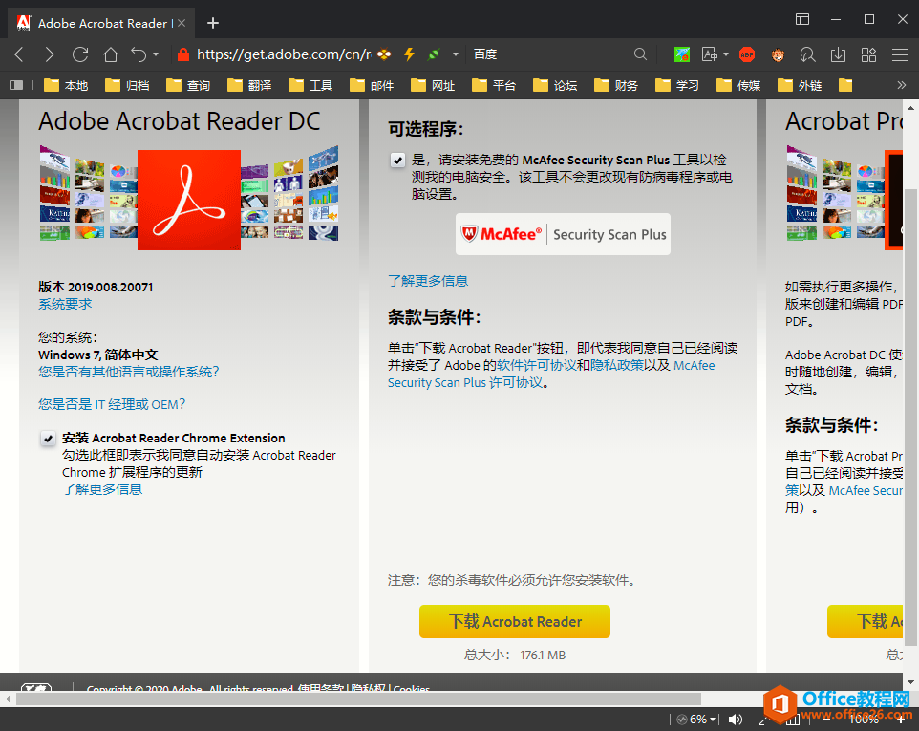Open the 外链 bookmark folder
The width and height of the screenshot is (919, 731).
(x=800, y=86)
